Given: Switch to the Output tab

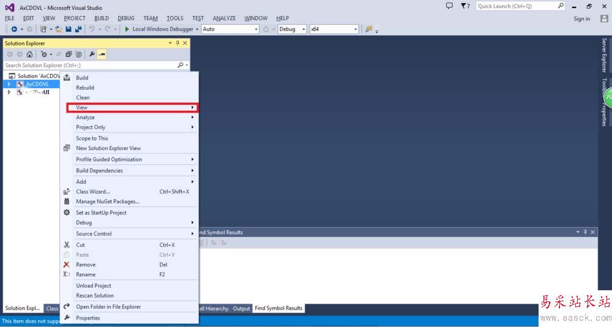Looking at the screenshot, I should click(x=241, y=308).
